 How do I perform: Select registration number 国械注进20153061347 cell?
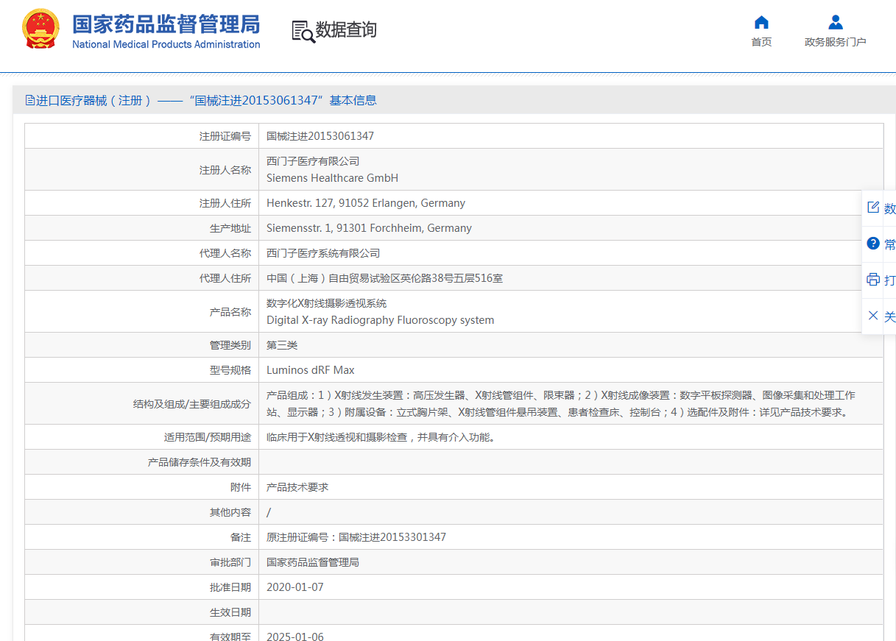tap(320, 136)
